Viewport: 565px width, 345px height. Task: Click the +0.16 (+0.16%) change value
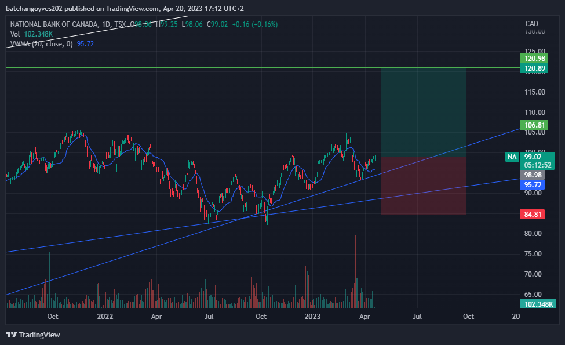tap(255, 24)
